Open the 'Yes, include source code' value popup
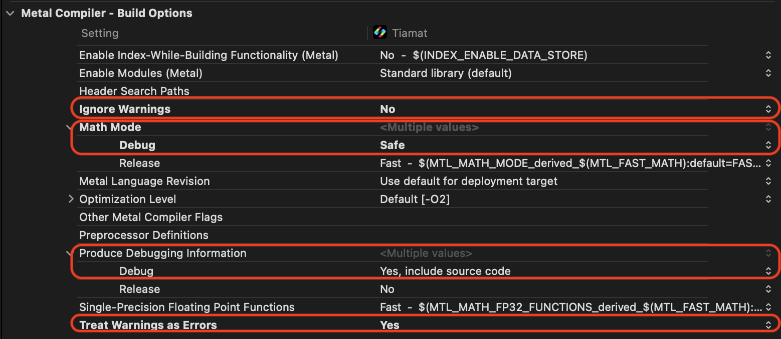This screenshot has height=339, width=781. [x=445, y=271]
